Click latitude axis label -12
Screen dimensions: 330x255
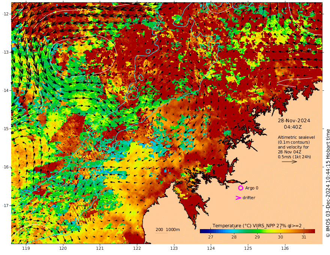pos(6,14)
